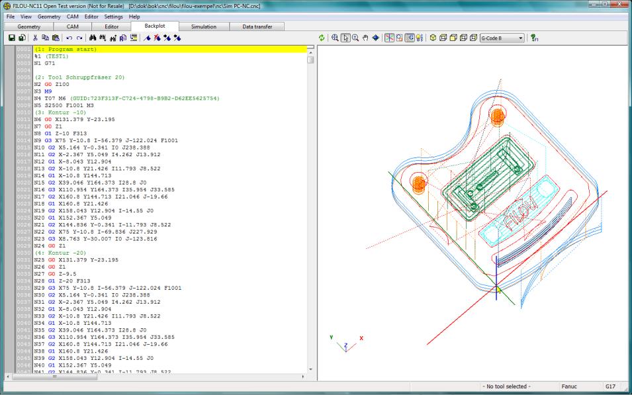632x395 pixels.
Task: Click the Save disk icon
Action: coord(12,38)
